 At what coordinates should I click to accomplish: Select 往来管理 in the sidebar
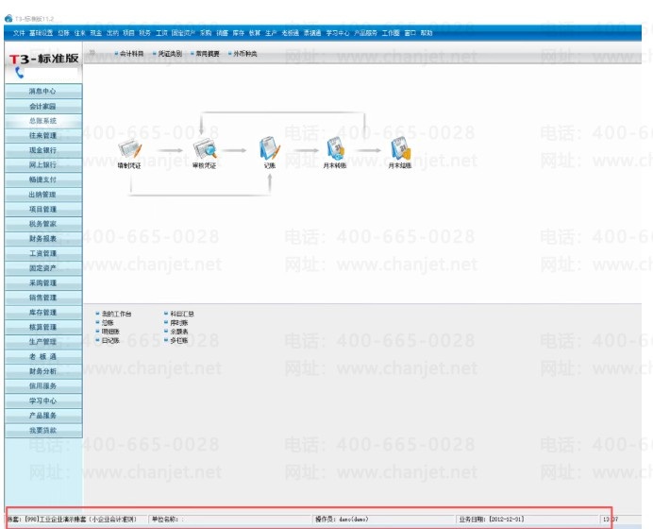click(x=43, y=135)
